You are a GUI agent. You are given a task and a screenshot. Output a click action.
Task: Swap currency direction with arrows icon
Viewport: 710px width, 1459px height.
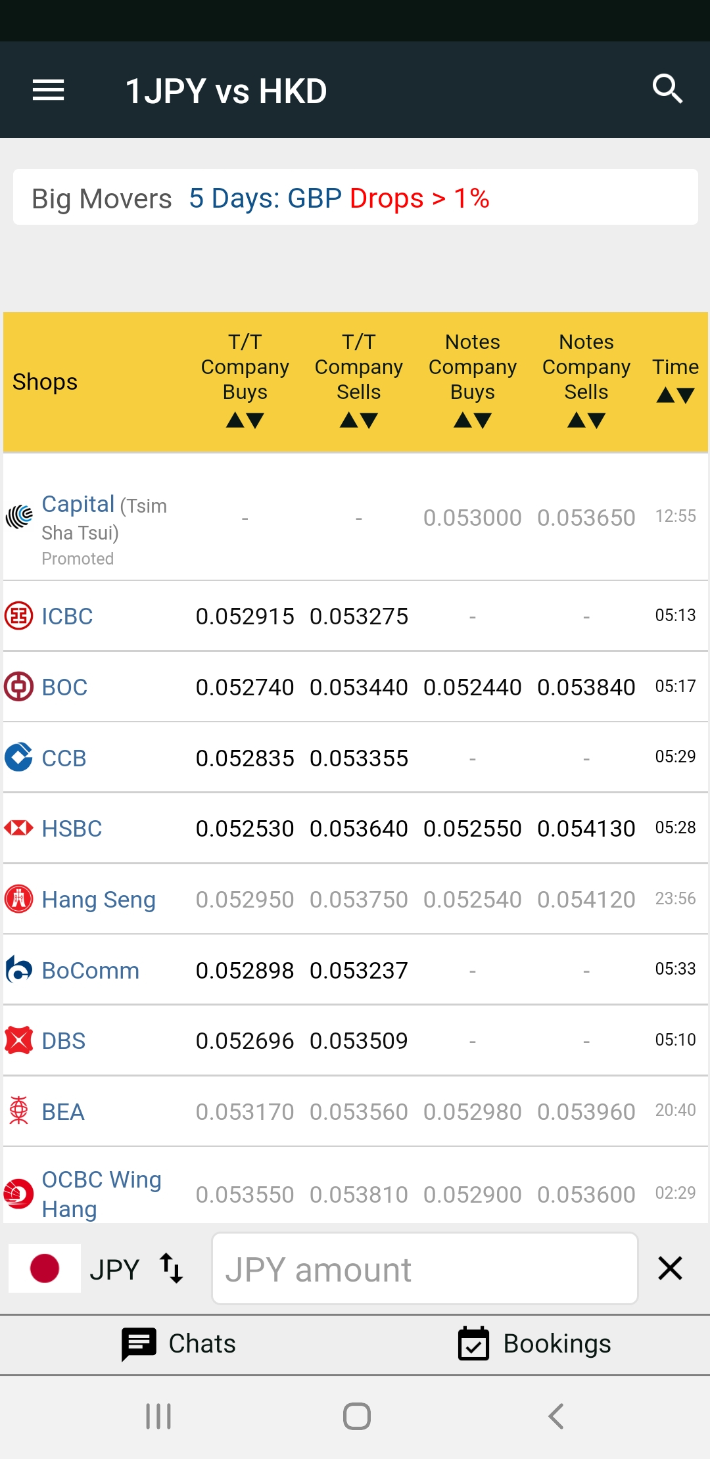tap(172, 1268)
